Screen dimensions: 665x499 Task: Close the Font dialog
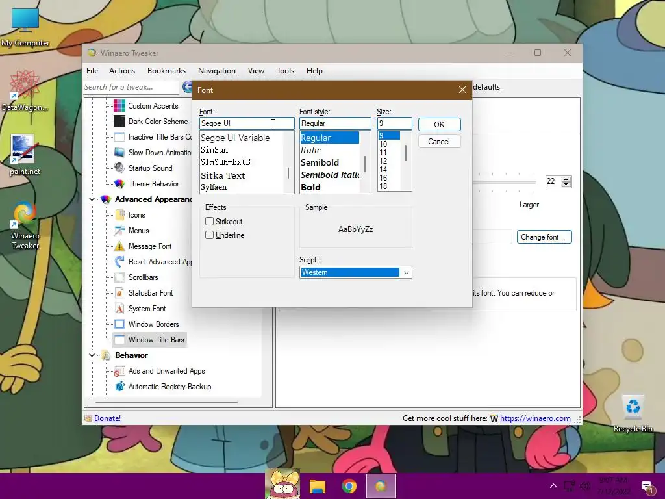point(462,90)
